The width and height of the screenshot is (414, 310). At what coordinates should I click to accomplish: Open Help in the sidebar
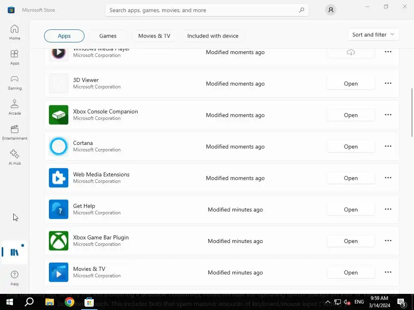click(15, 278)
